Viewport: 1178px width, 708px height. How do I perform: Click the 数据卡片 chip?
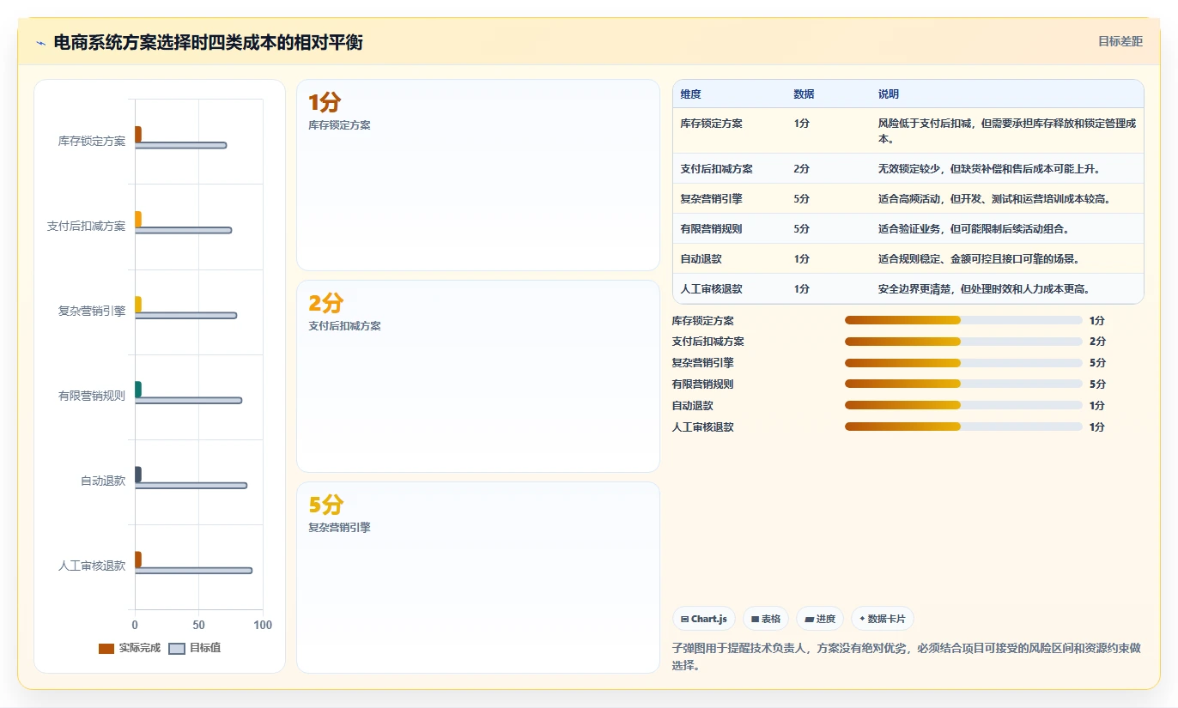click(x=883, y=619)
